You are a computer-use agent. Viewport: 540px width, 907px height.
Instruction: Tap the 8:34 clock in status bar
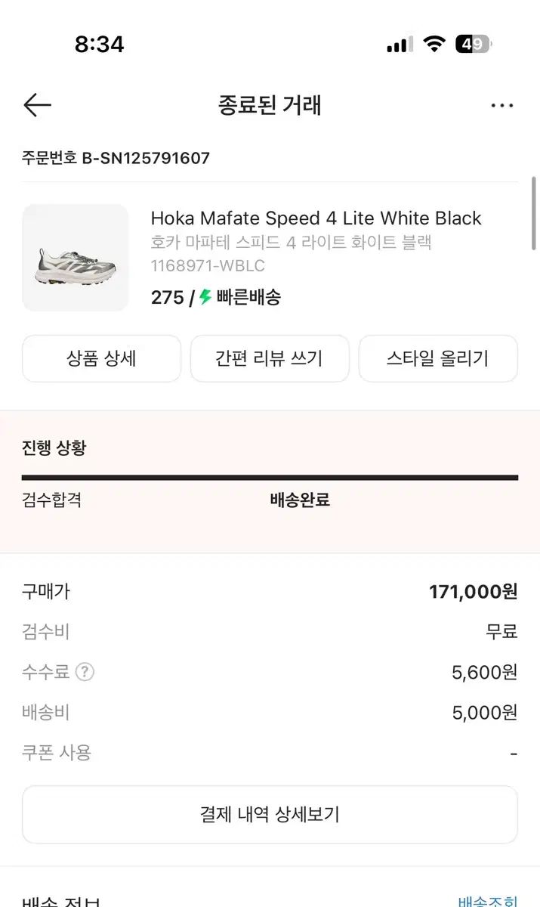[x=99, y=44]
